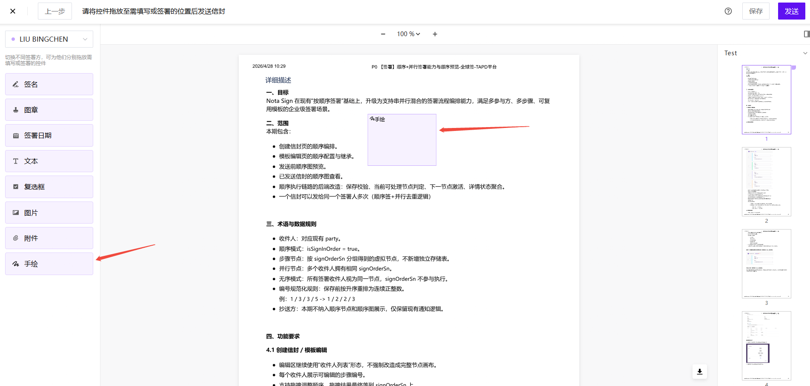Screen dimensions: 810x386
Task: Click the 四、功能要求 heading
Action: click(283, 336)
